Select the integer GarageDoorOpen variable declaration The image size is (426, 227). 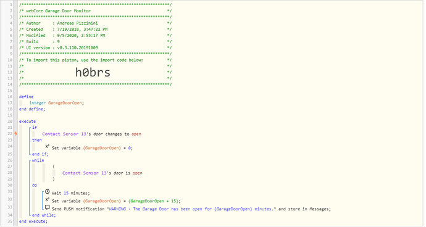pos(57,103)
